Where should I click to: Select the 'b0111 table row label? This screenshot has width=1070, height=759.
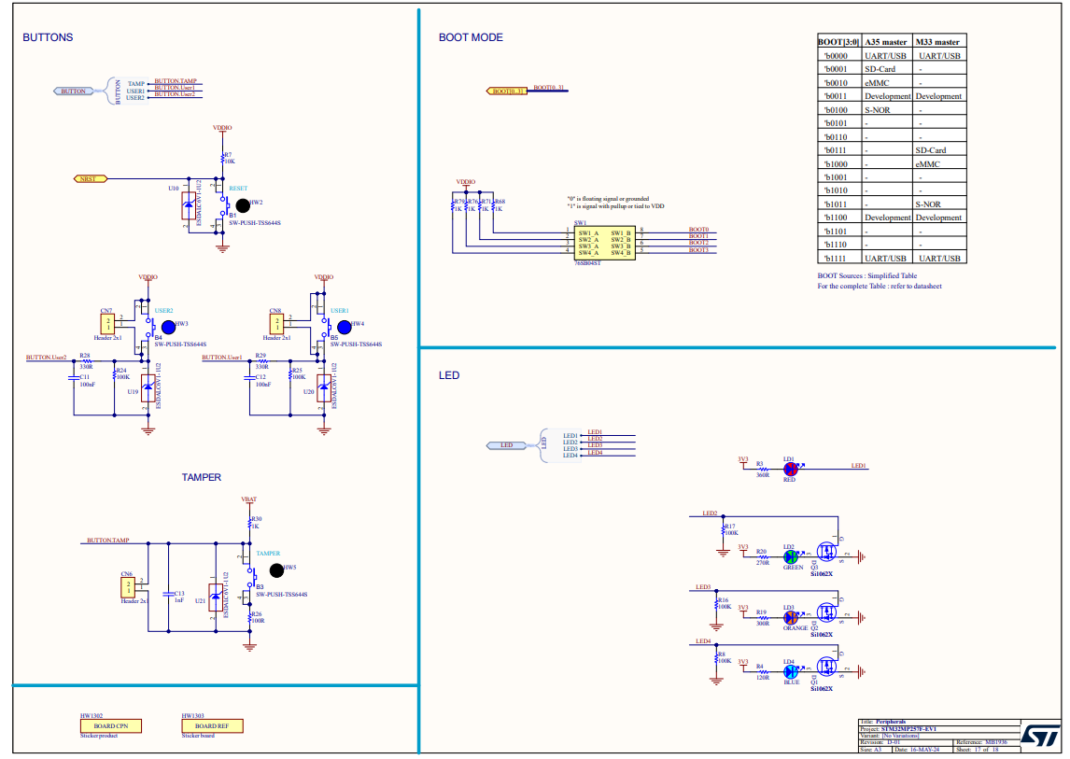[x=836, y=150]
